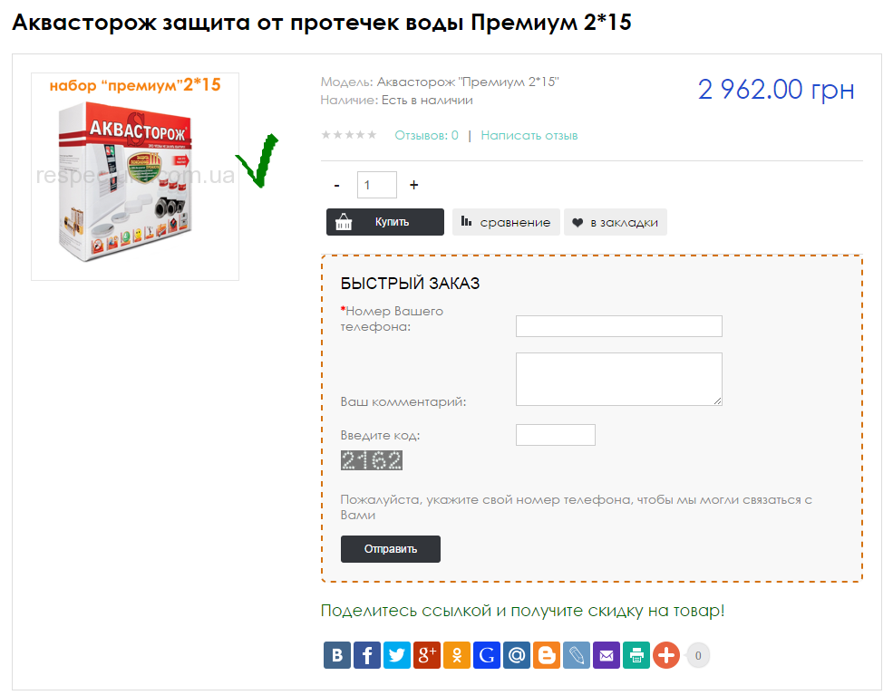Share the product on Facebook
Image resolution: width=893 pixels, height=695 pixels.
click(367, 655)
